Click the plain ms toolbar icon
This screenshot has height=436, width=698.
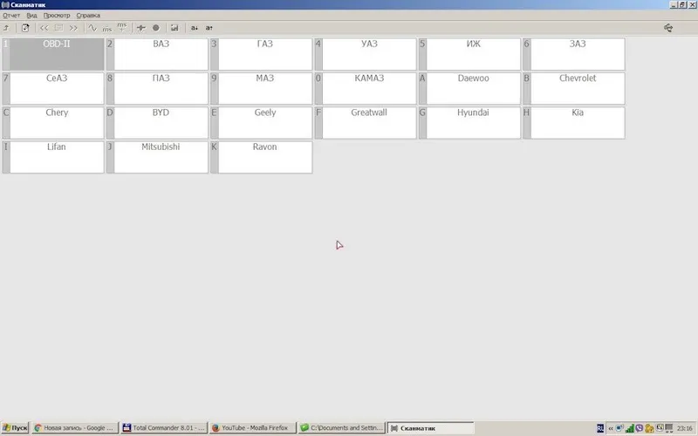tap(107, 30)
